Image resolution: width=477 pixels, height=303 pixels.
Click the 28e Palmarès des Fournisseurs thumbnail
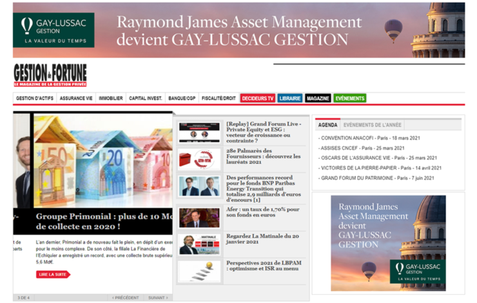click(199, 159)
